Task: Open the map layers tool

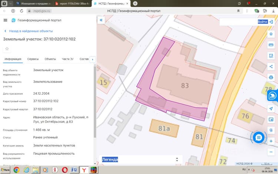Action: (x=271, y=34)
